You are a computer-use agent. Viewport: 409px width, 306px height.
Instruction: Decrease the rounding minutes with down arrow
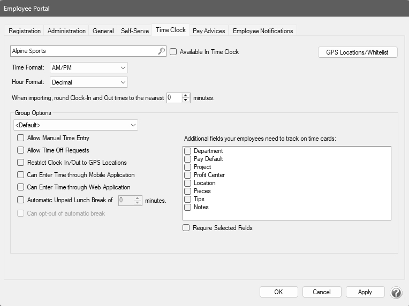coord(186,101)
